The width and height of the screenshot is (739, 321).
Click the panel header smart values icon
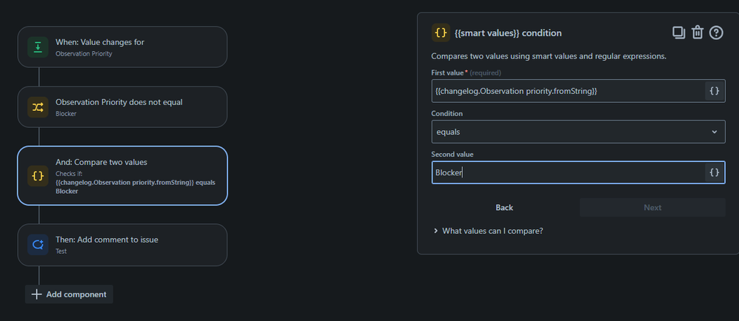tap(441, 33)
